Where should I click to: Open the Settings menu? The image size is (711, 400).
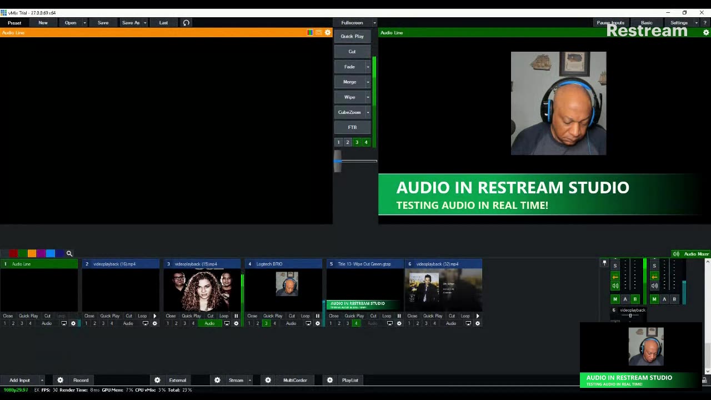[679, 23]
